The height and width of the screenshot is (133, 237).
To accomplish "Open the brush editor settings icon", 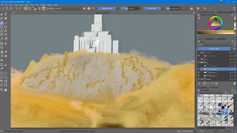I will click(39, 8).
